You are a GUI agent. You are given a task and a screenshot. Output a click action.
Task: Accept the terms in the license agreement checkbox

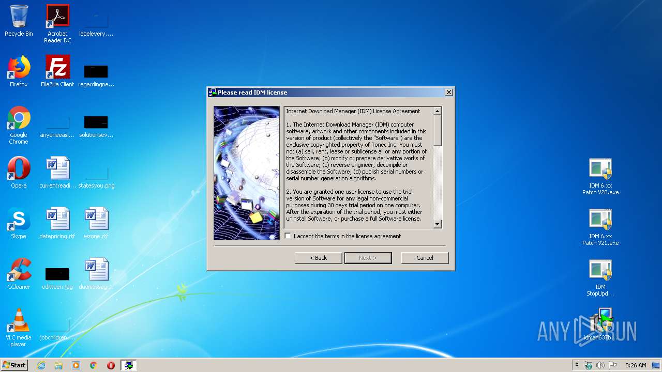pyautogui.click(x=288, y=236)
